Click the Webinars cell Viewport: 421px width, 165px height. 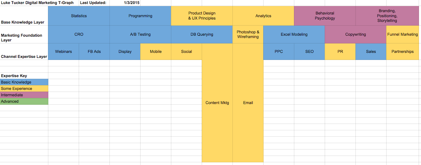[x=64, y=52]
